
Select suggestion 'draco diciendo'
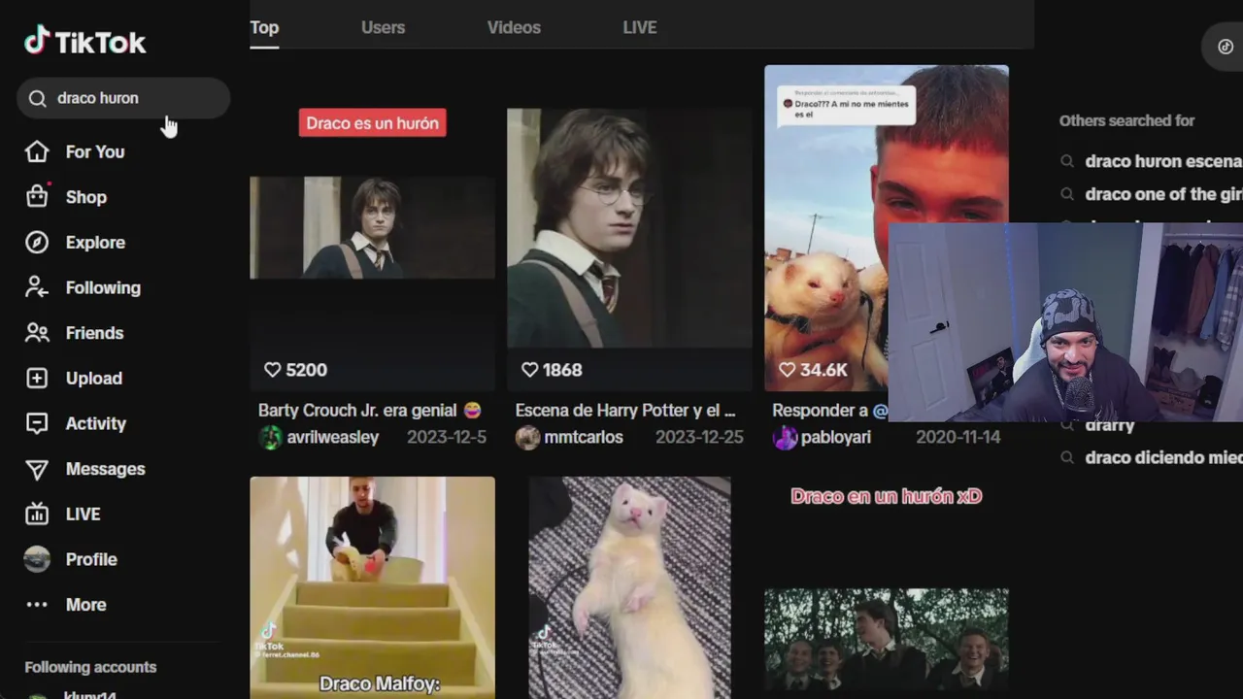pos(1163,457)
